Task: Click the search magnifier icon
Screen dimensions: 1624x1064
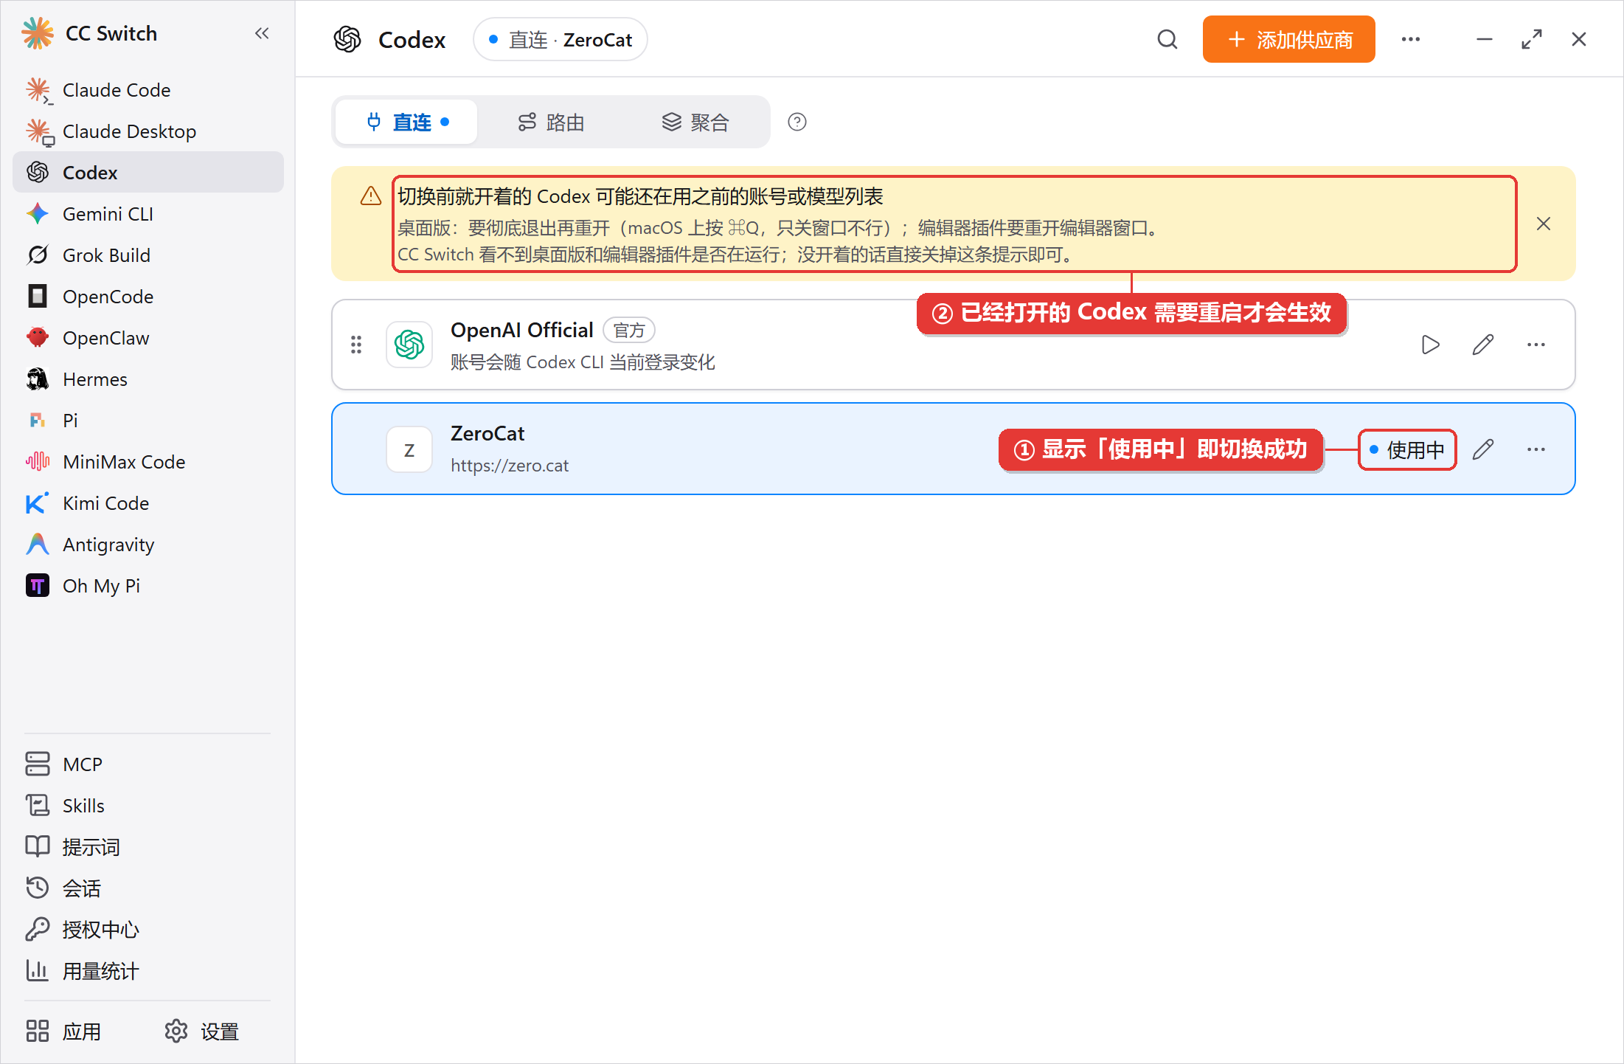Action: point(1167,39)
